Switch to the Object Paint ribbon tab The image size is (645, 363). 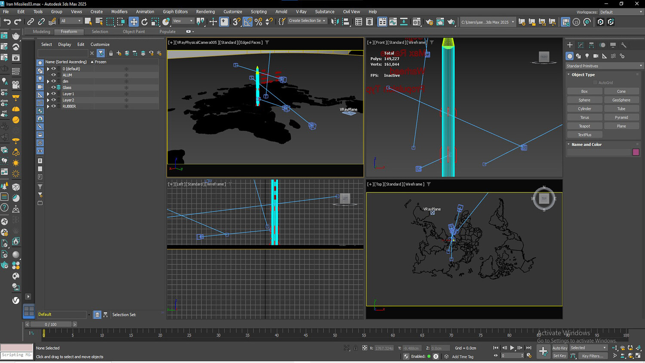pos(134,31)
